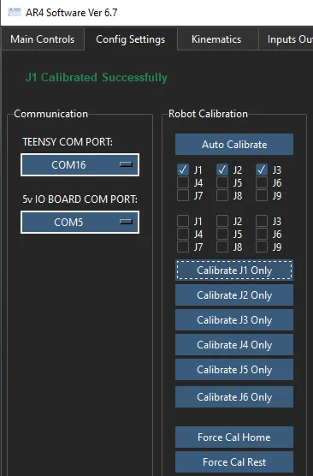Check J7 directly above Calibrate J1 Only button
The height and width of the screenshot is (476, 313).
pos(183,247)
